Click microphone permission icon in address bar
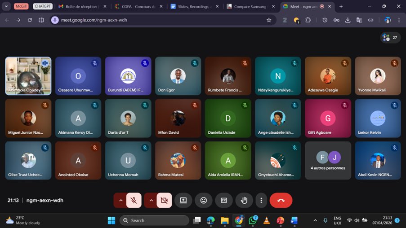Screen dimensions: 406x228 (55, 20)
